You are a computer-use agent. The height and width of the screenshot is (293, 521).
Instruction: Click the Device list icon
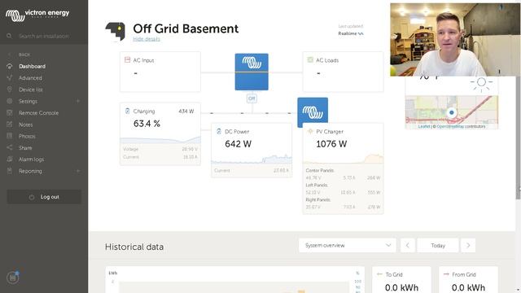pyautogui.click(x=9, y=90)
